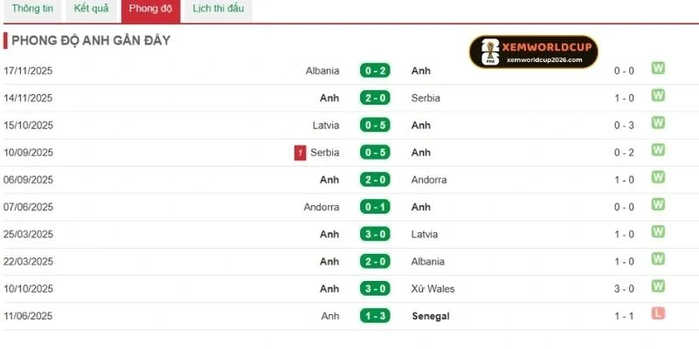699x349 pixels.
Task: Click the red card icon beside Serbia
Action: coord(301,153)
